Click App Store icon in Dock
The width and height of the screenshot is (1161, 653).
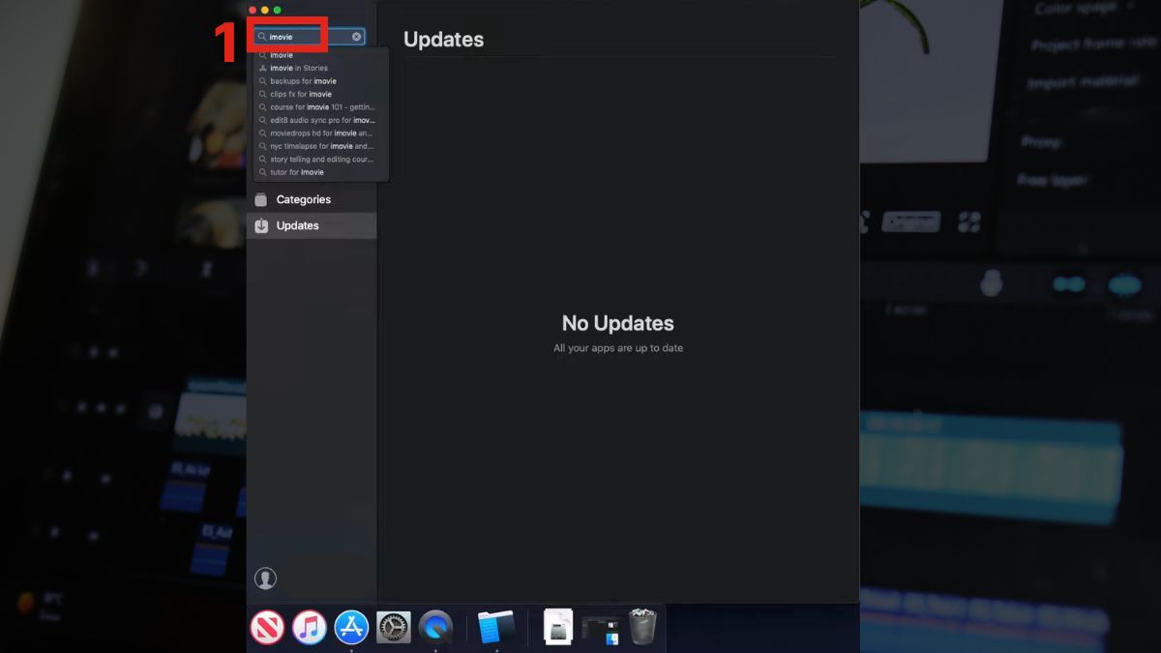coord(351,628)
